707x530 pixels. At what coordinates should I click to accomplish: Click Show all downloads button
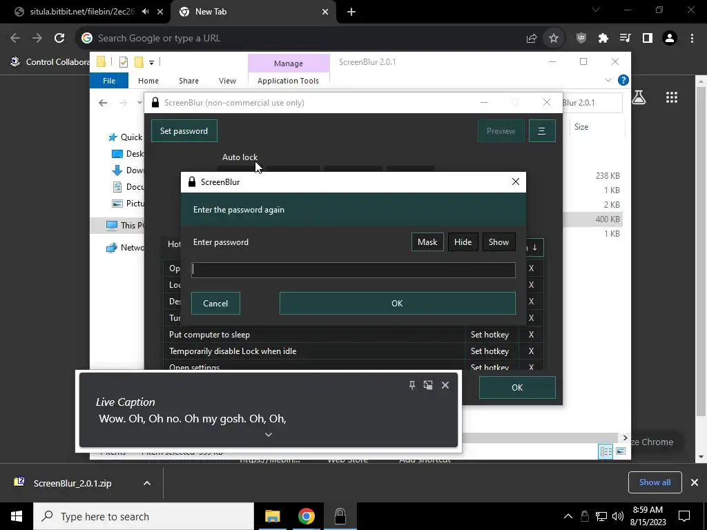click(x=655, y=482)
